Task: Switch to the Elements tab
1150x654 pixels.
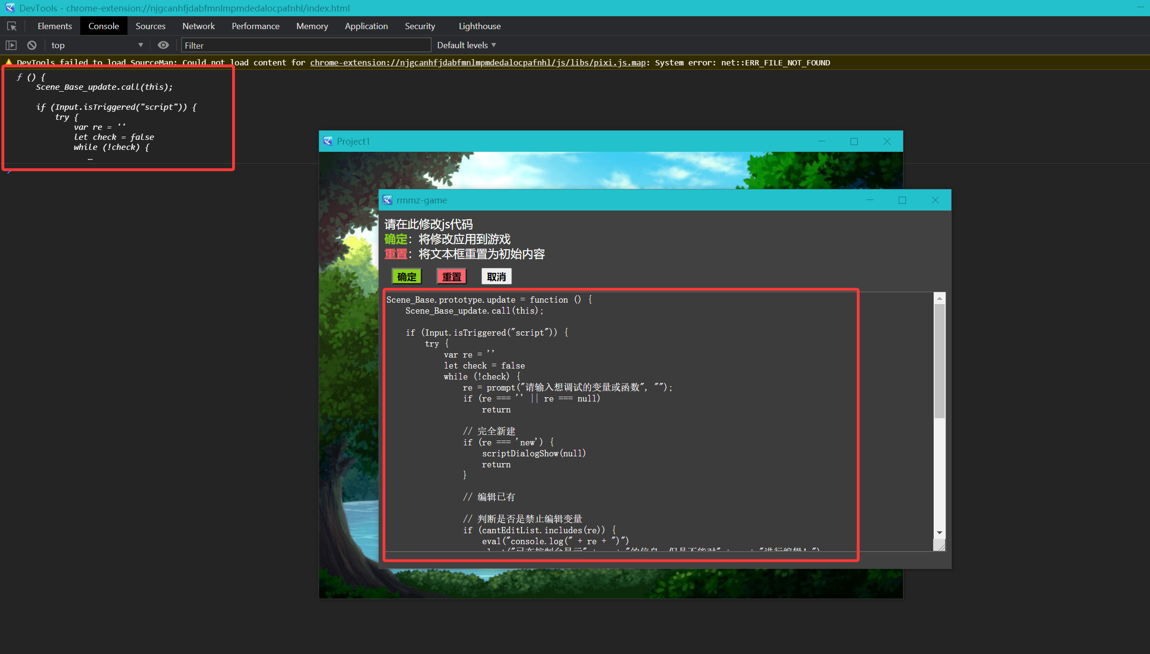Action: click(54, 26)
